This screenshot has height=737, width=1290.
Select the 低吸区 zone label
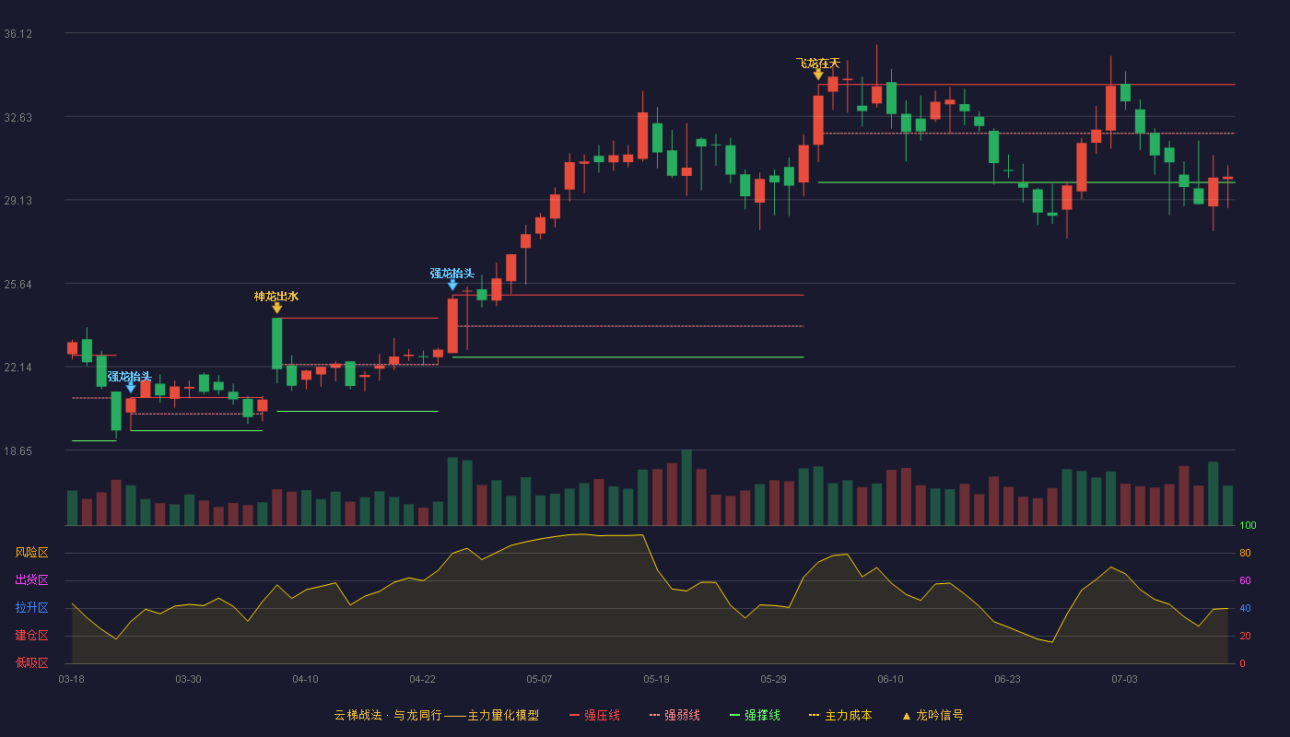point(31,662)
